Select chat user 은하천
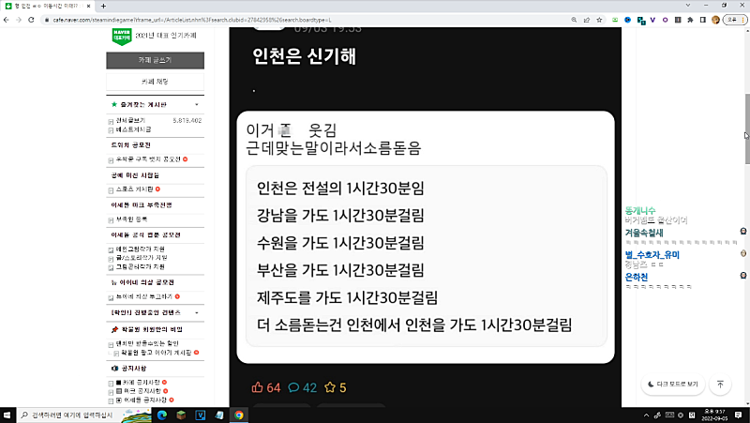The image size is (750, 423). point(637,277)
